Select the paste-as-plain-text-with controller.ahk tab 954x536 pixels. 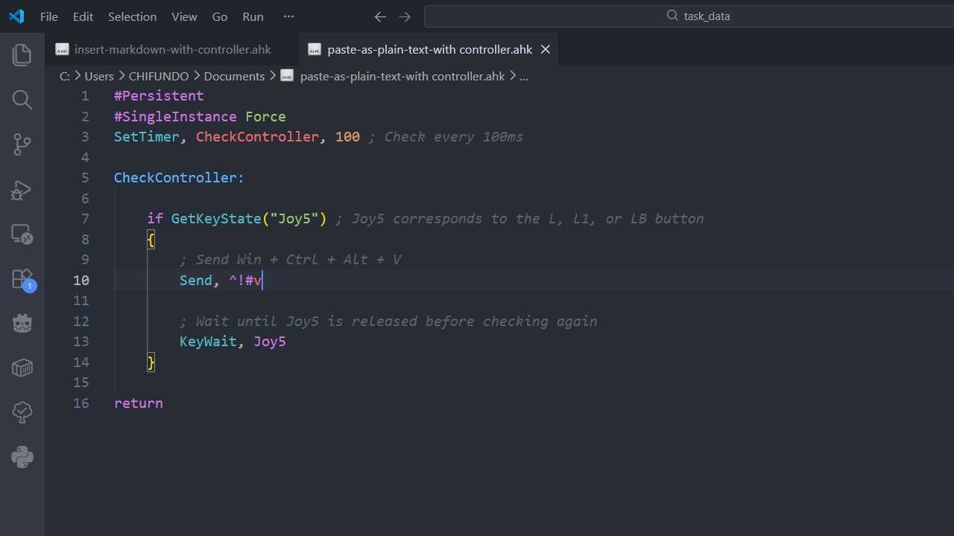(x=429, y=49)
